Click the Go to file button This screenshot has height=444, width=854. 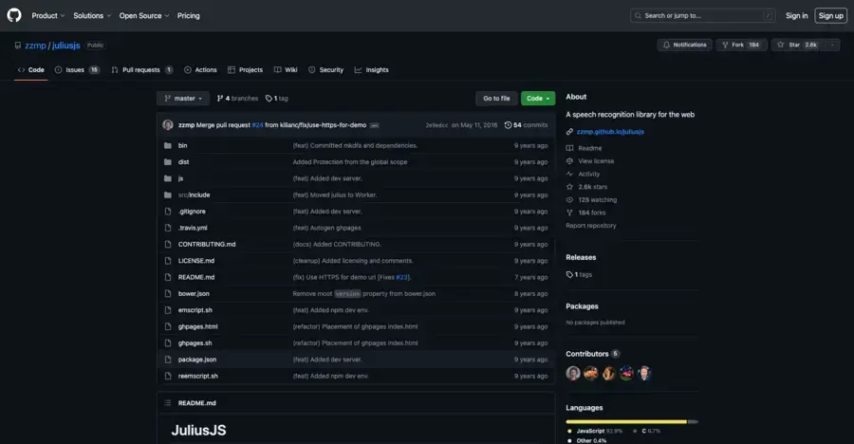(496, 98)
